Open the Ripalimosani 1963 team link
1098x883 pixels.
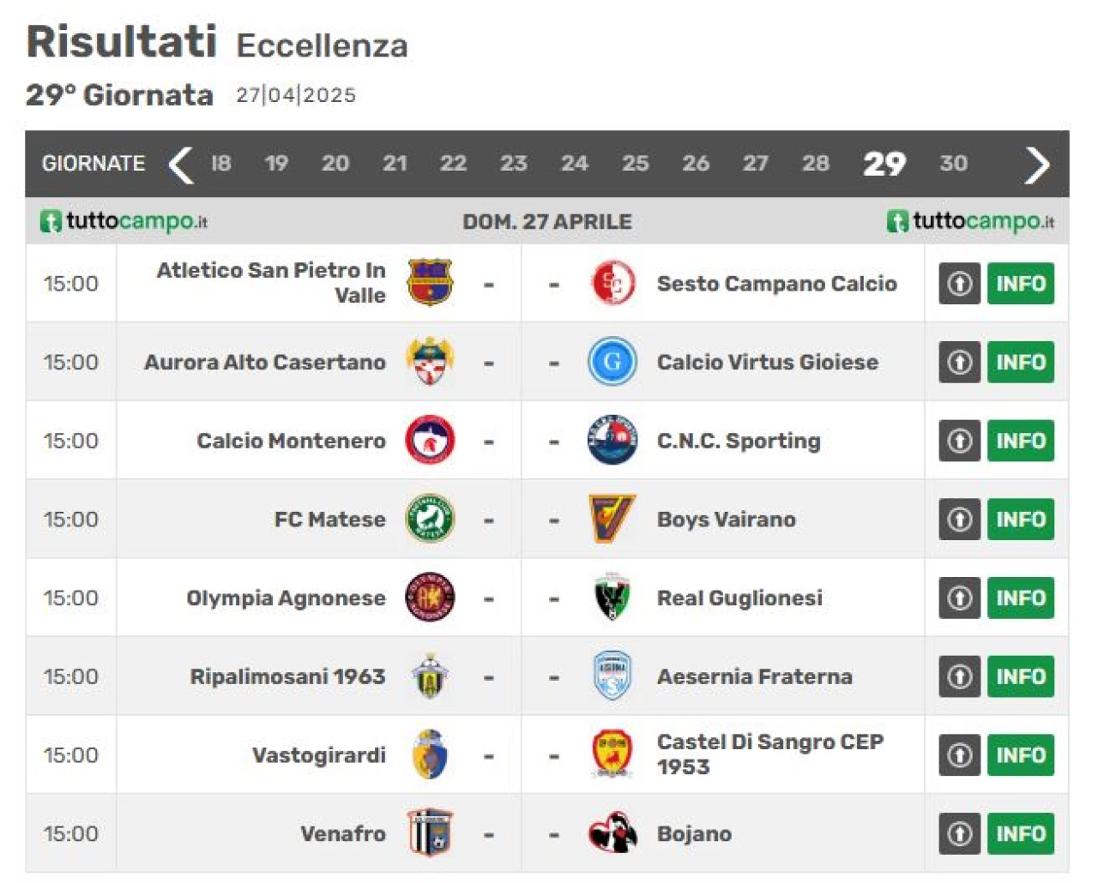pos(287,676)
